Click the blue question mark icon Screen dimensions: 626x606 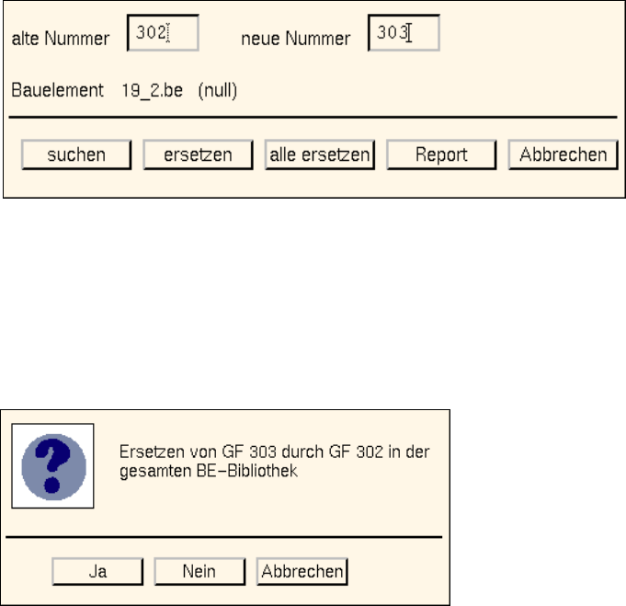(53, 466)
